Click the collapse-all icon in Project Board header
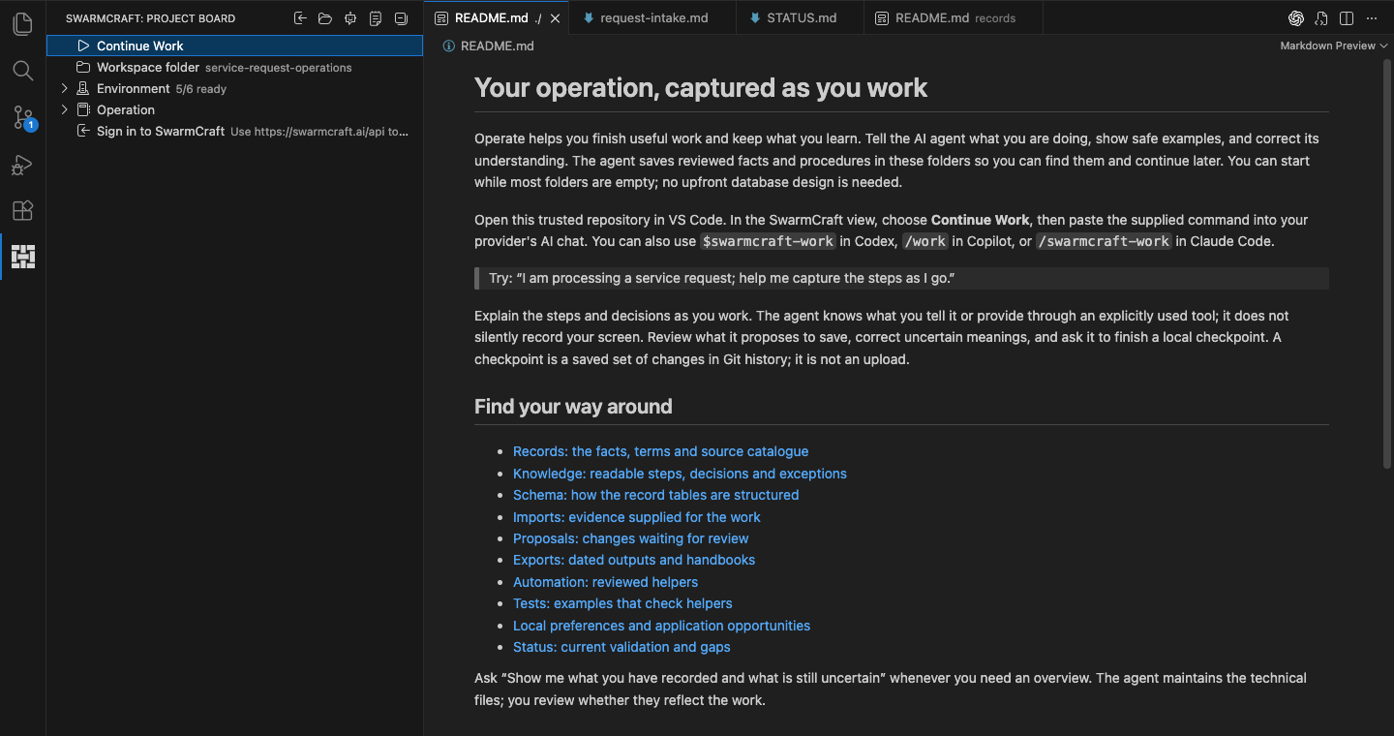 coord(401,18)
